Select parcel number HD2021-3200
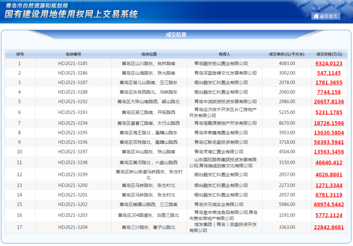Screen dimensions: 353x246 point(73,185)
